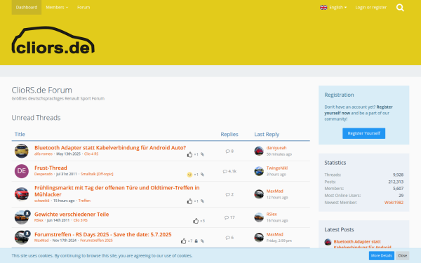
Task: Open the Treffen category link
Action: (84, 201)
